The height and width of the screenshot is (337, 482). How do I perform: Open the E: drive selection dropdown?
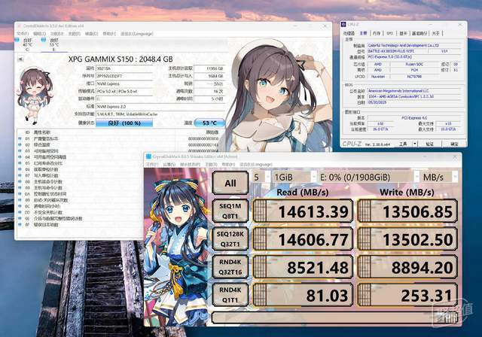tap(369, 177)
